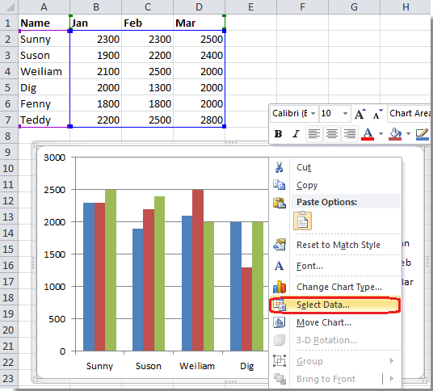Click the Move Chart icon

point(280,322)
